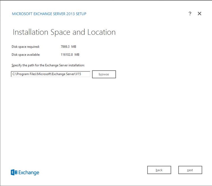This screenshot has width=212, height=186.
Task: Click the Specify the path instruction label
Action: 48,65
